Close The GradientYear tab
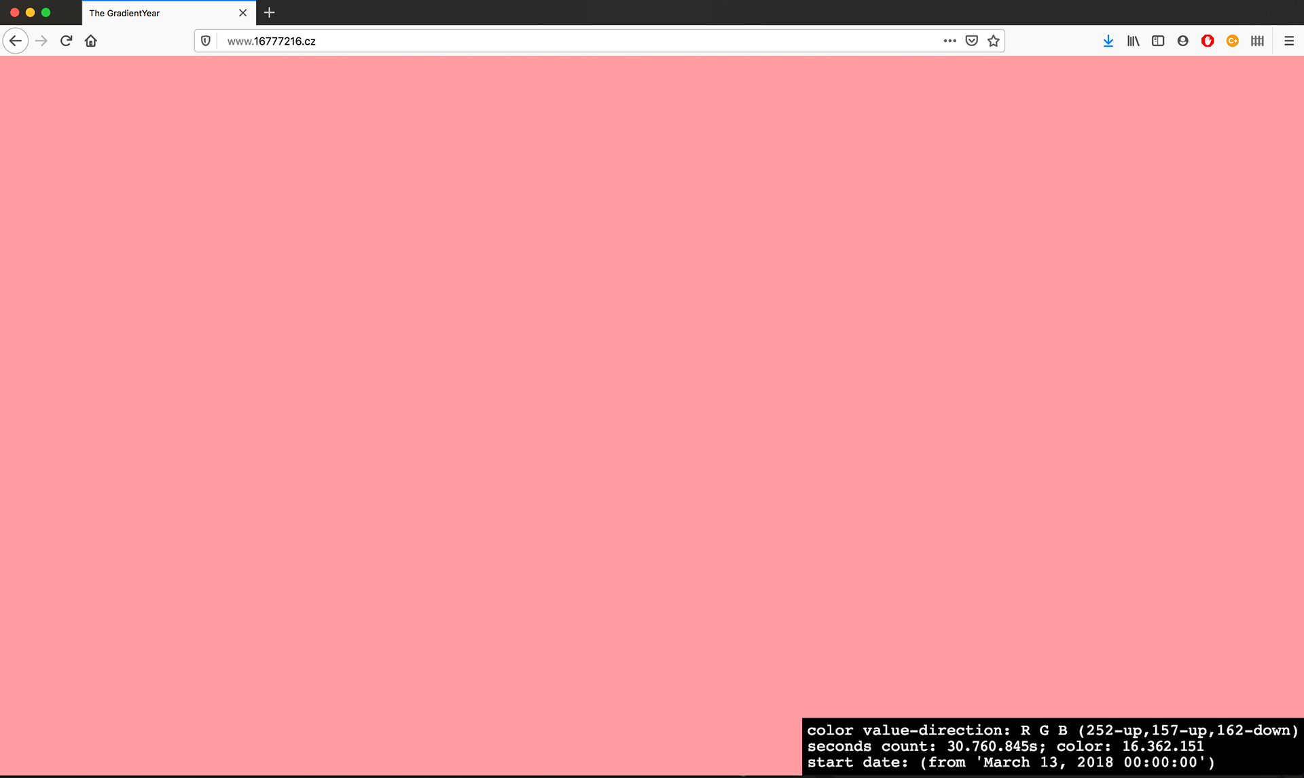1304x778 pixels. click(x=242, y=13)
